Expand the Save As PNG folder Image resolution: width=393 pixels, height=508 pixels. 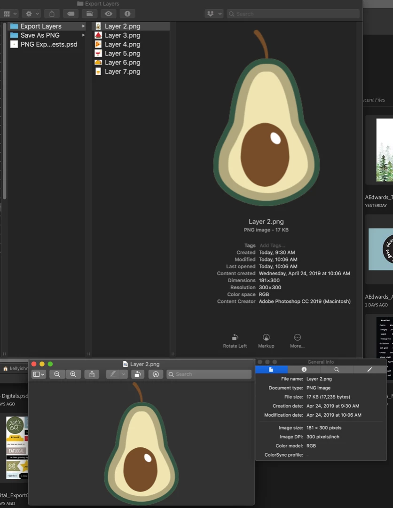click(83, 35)
